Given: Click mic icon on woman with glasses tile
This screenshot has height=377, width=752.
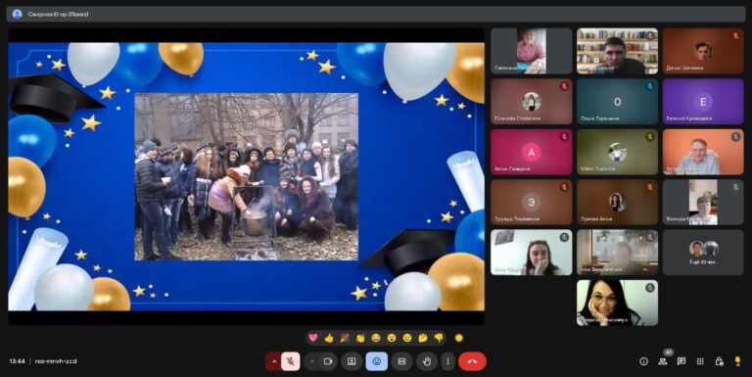Looking at the screenshot, I should coord(650,288).
